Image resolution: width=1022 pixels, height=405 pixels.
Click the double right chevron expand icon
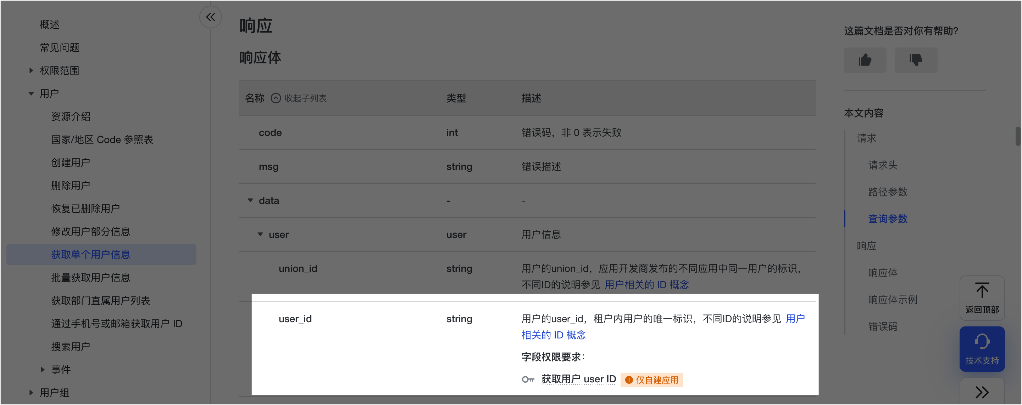click(x=982, y=392)
